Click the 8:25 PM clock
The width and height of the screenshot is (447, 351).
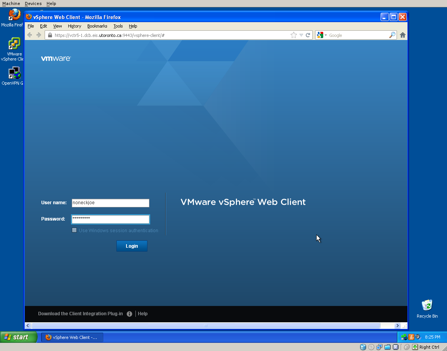click(433, 337)
